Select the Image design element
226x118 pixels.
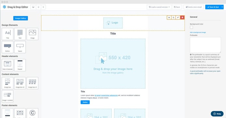[33, 34]
